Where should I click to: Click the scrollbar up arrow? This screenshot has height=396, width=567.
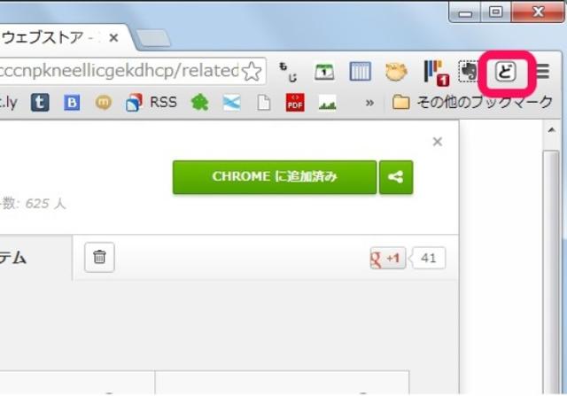[x=551, y=130]
